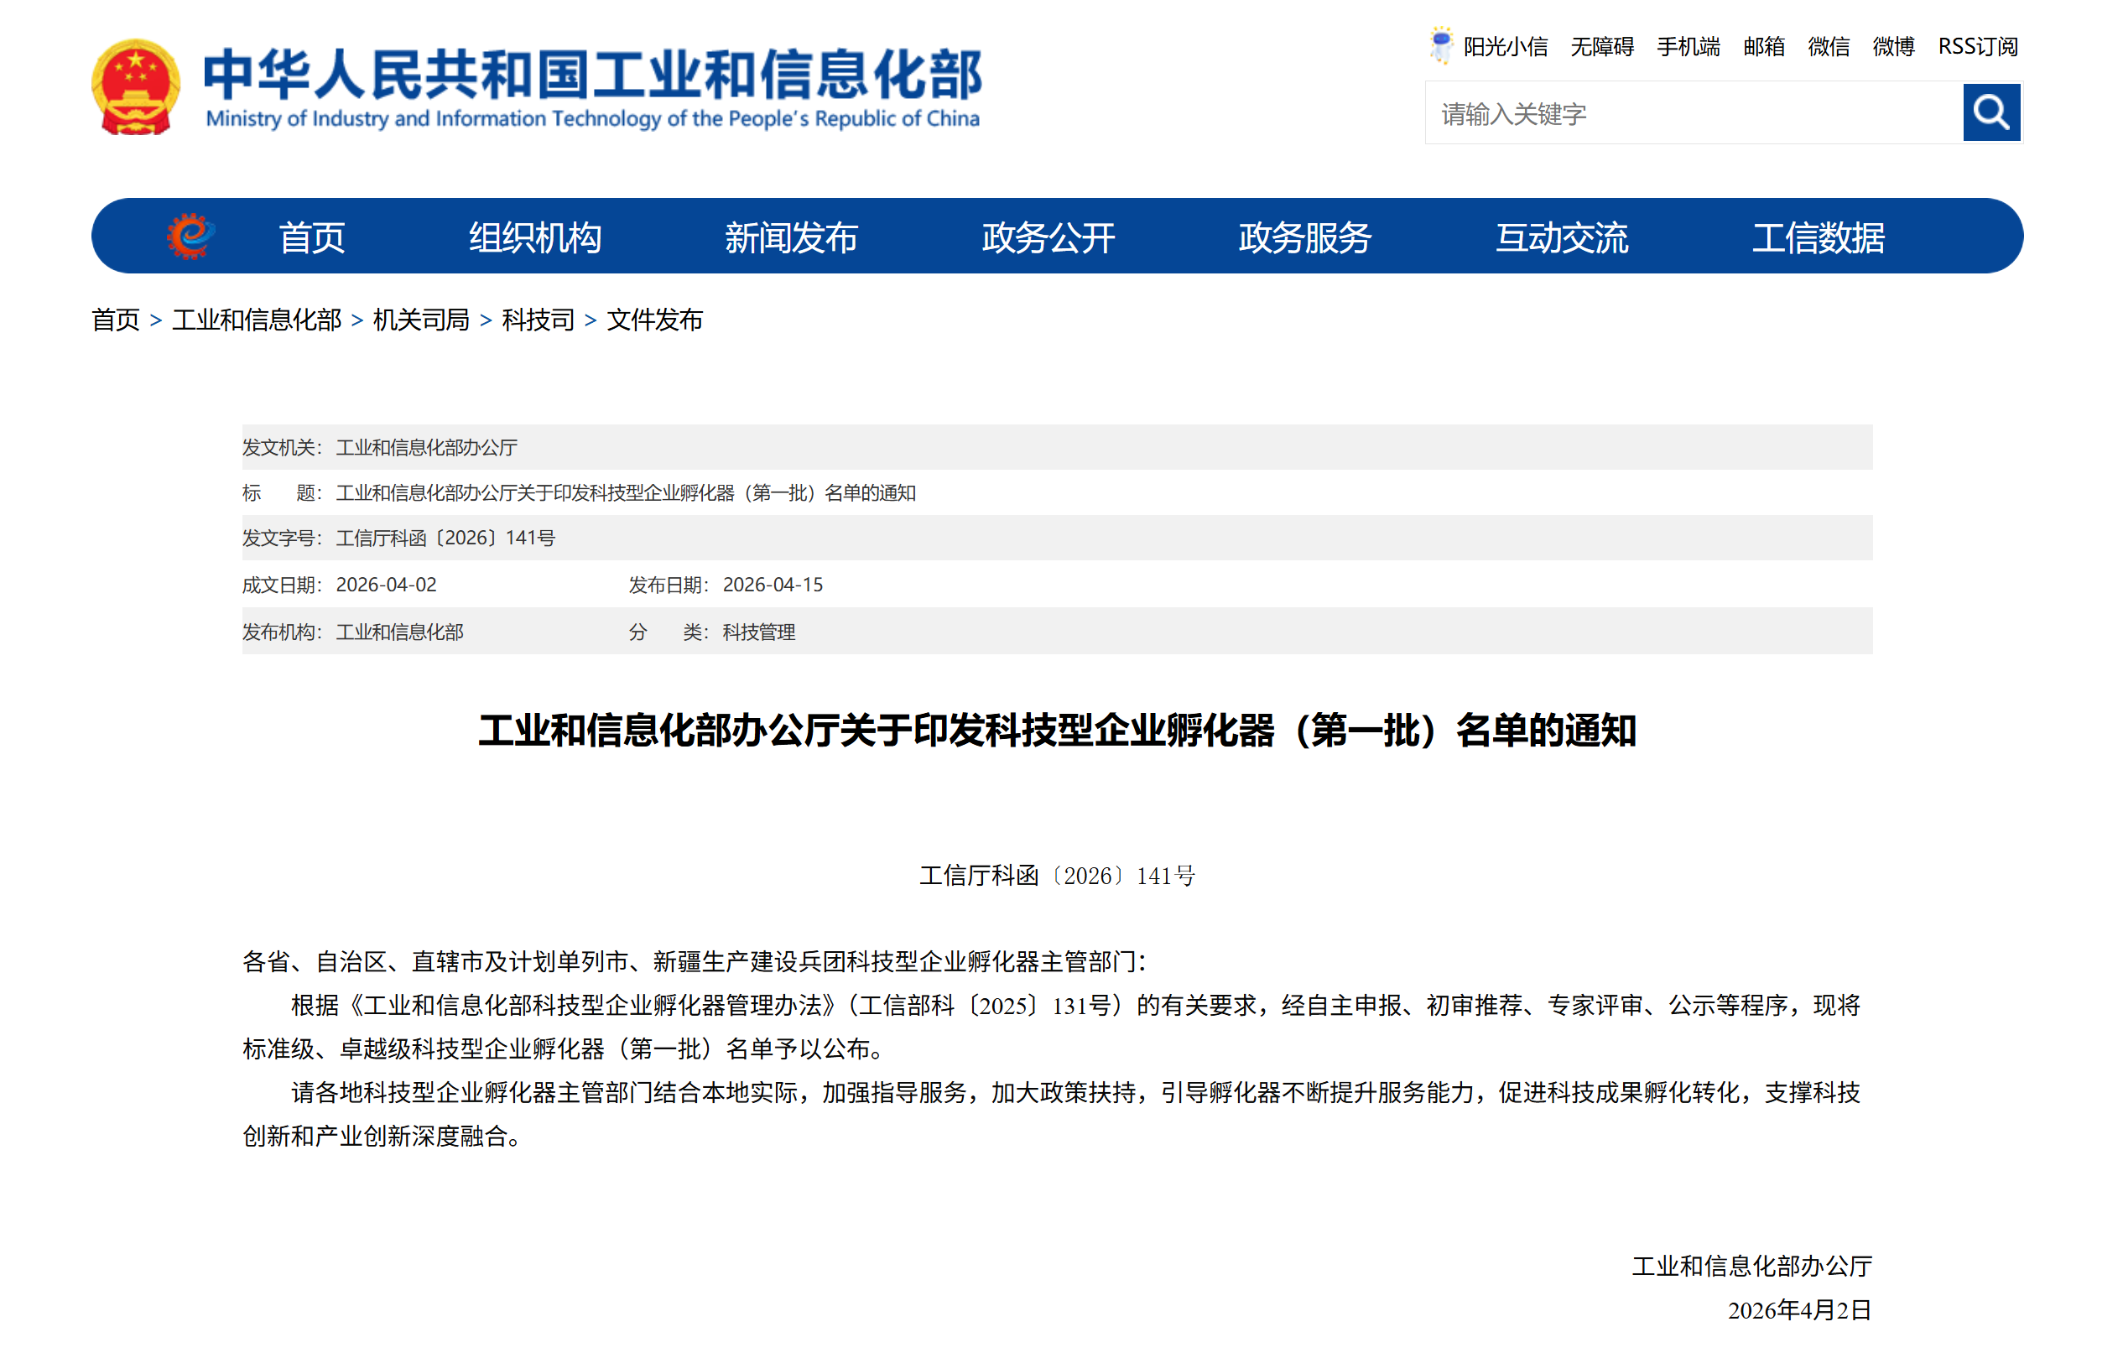Click the 无障碍 accessibility link

tap(1601, 47)
